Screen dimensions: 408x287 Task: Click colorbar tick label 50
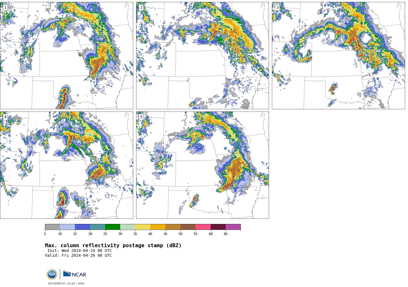[x=180, y=234]
